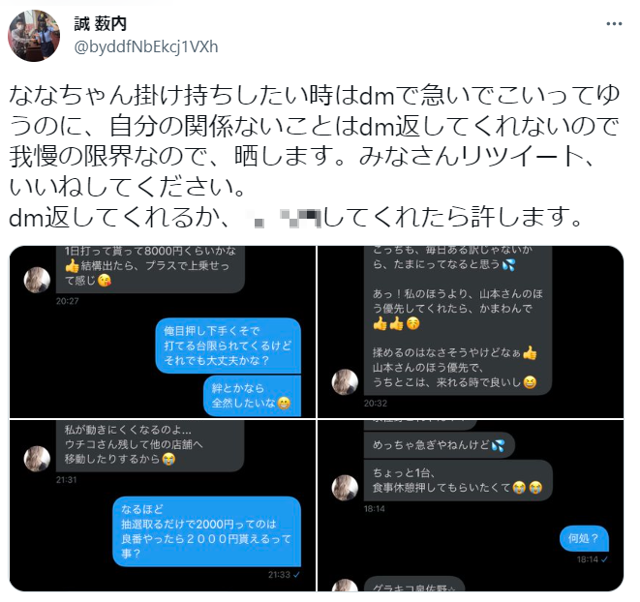Open the tweet's three-dot more menu

click(x=614, y=24)
